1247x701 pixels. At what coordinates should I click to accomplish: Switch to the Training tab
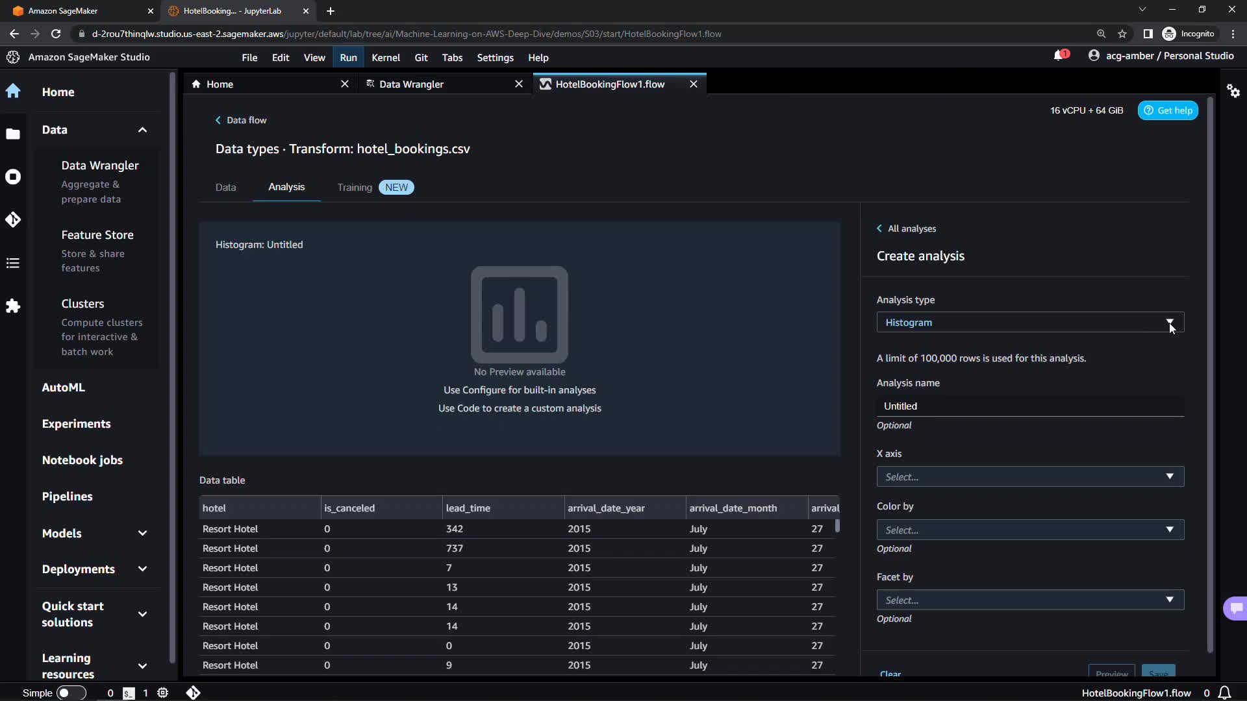point(355,188)
